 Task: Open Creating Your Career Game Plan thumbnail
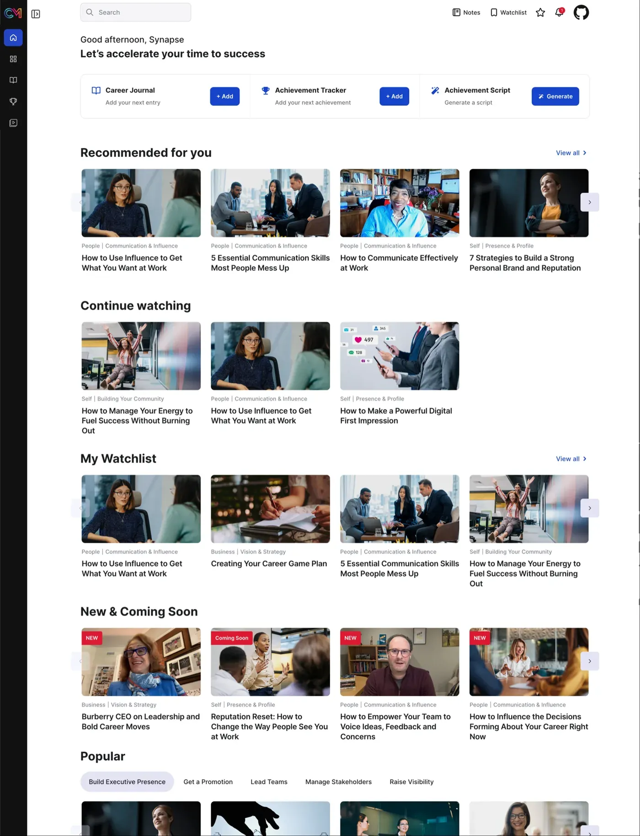pos(270,509)
